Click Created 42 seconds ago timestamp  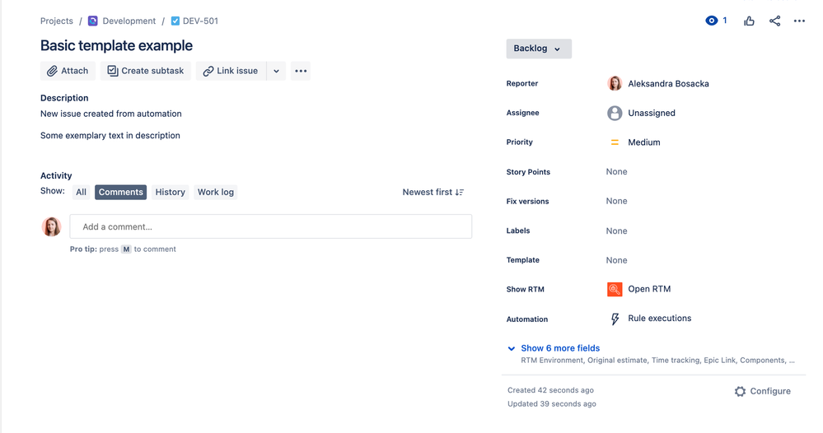tap(550, 390)
